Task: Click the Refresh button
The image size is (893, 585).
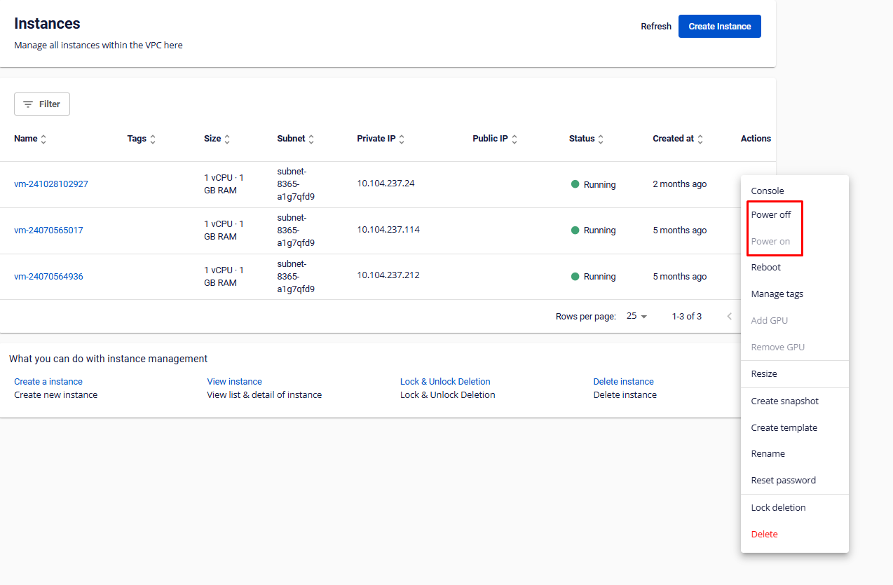Action: (655, 27)
